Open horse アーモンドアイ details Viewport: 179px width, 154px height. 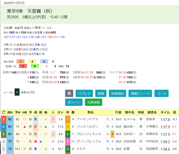[x=87, y=119]
